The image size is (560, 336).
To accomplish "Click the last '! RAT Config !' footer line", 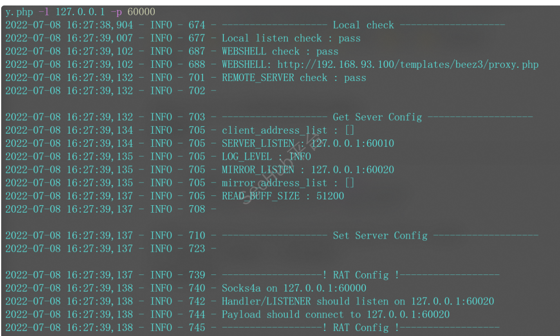I will [x=360, y=328].
